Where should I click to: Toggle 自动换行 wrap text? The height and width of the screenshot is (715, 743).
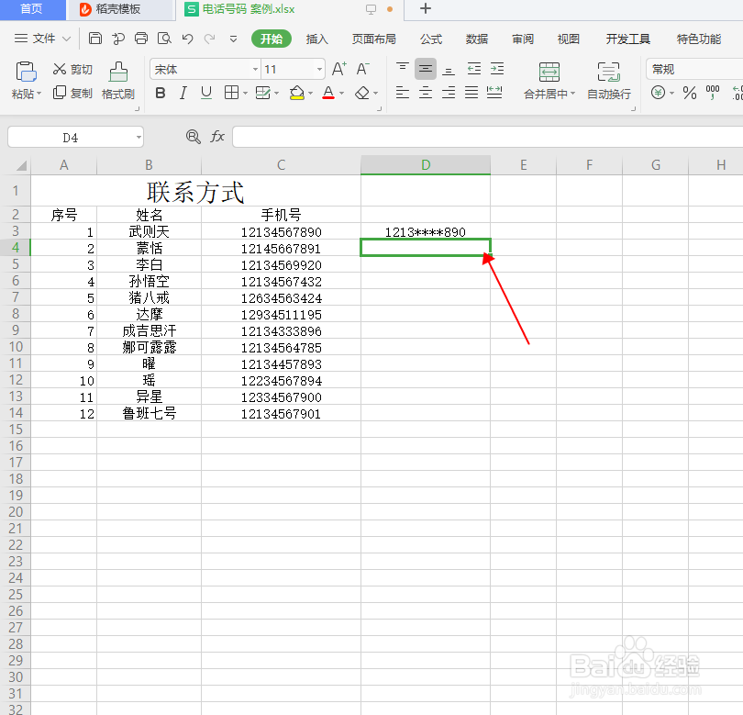pyautogui.click(x=609, y=81)
